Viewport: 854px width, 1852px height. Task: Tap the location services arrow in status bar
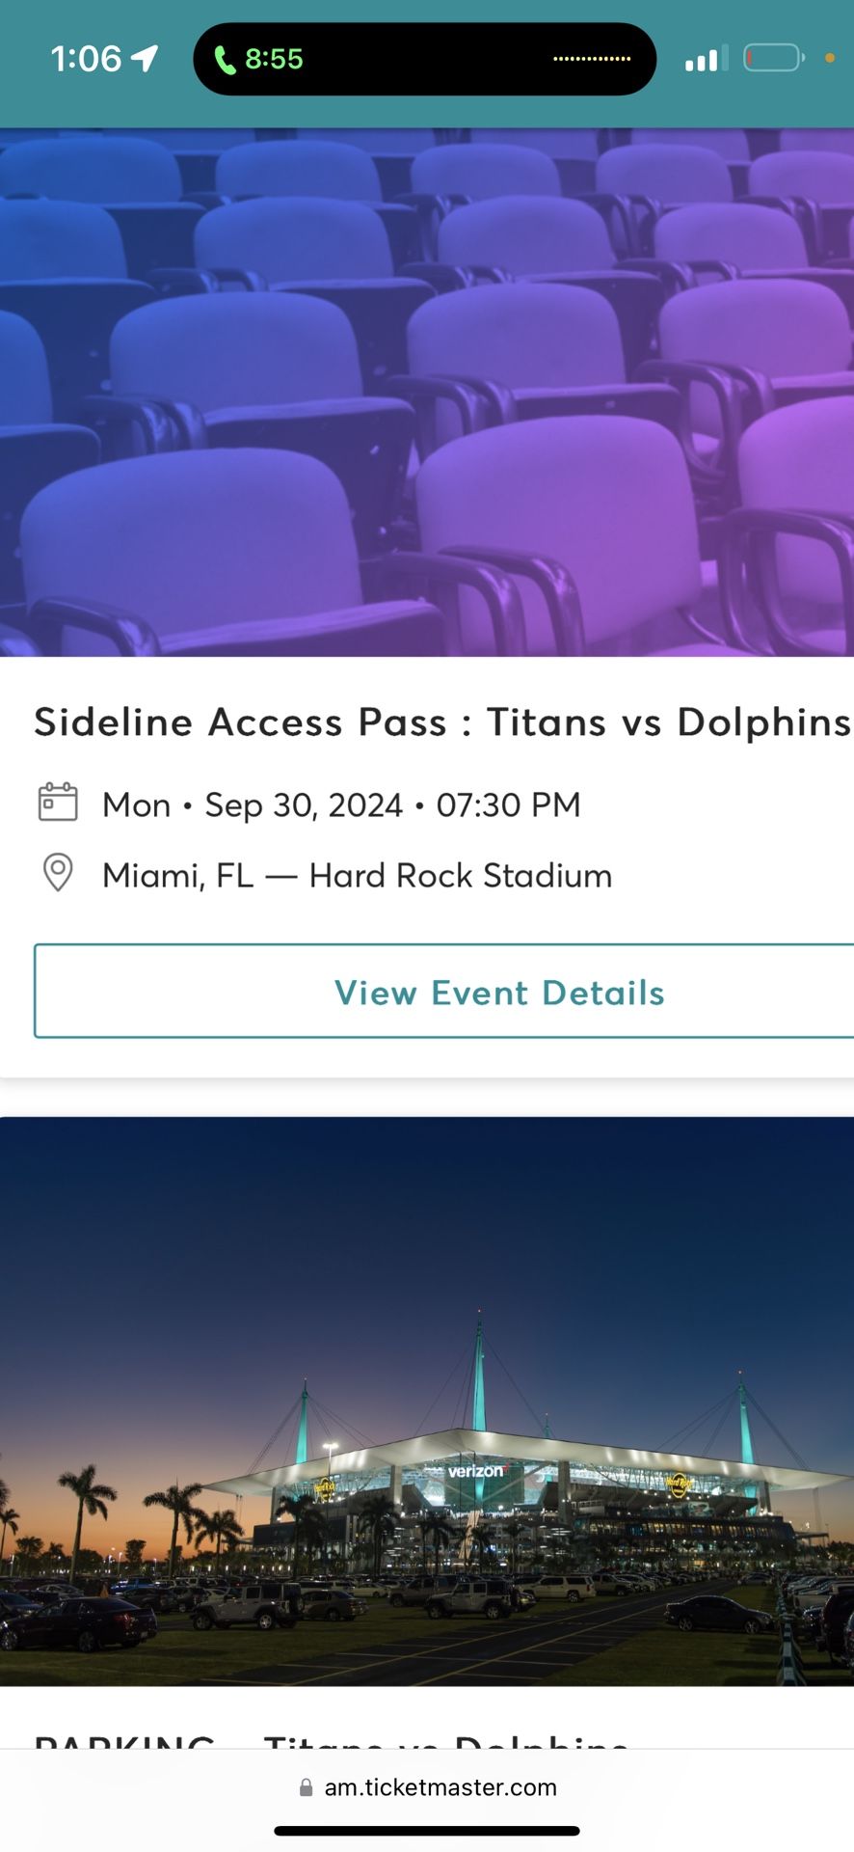tap(145, 59)
